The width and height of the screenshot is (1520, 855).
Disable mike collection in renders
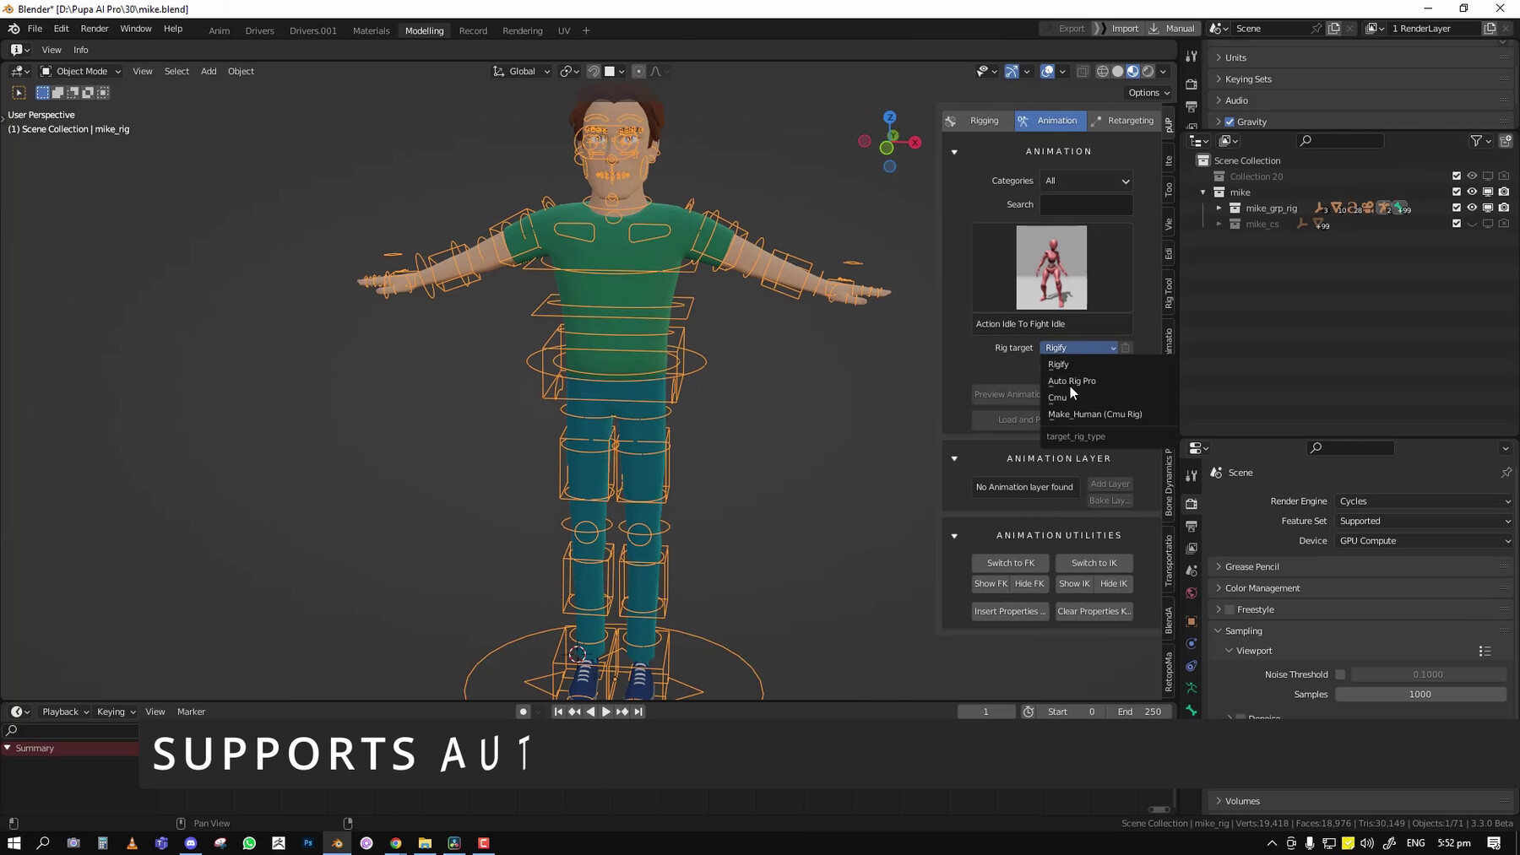tap(1504, 192)
